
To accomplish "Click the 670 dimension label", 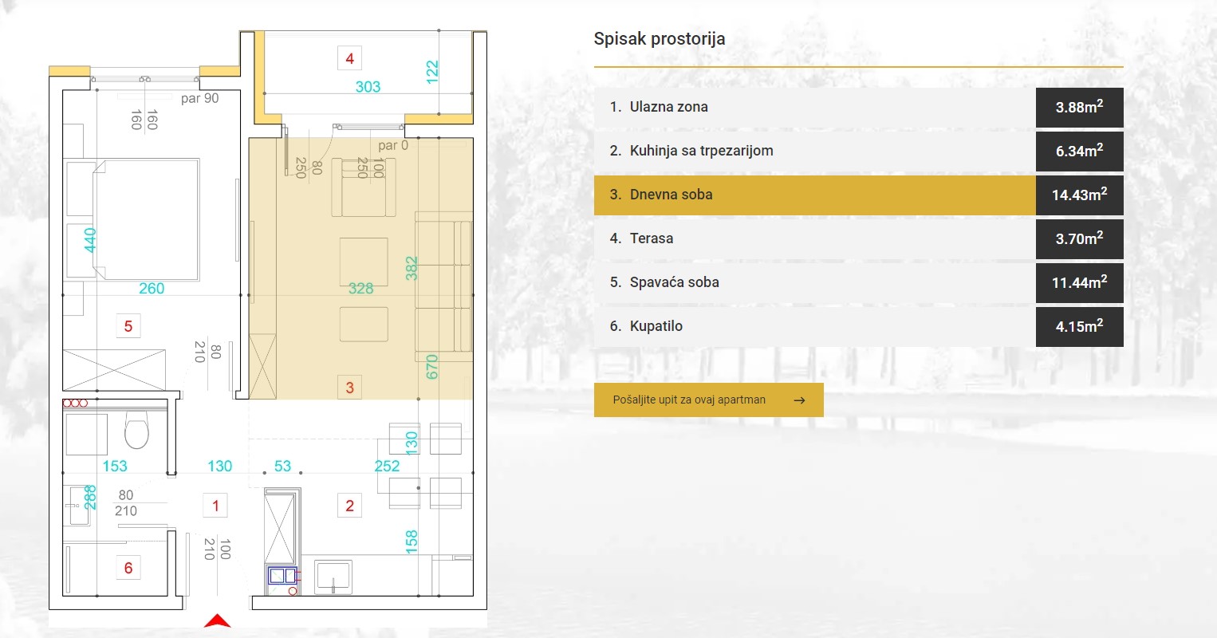I will pyautogui.click(x=431, y=367).
